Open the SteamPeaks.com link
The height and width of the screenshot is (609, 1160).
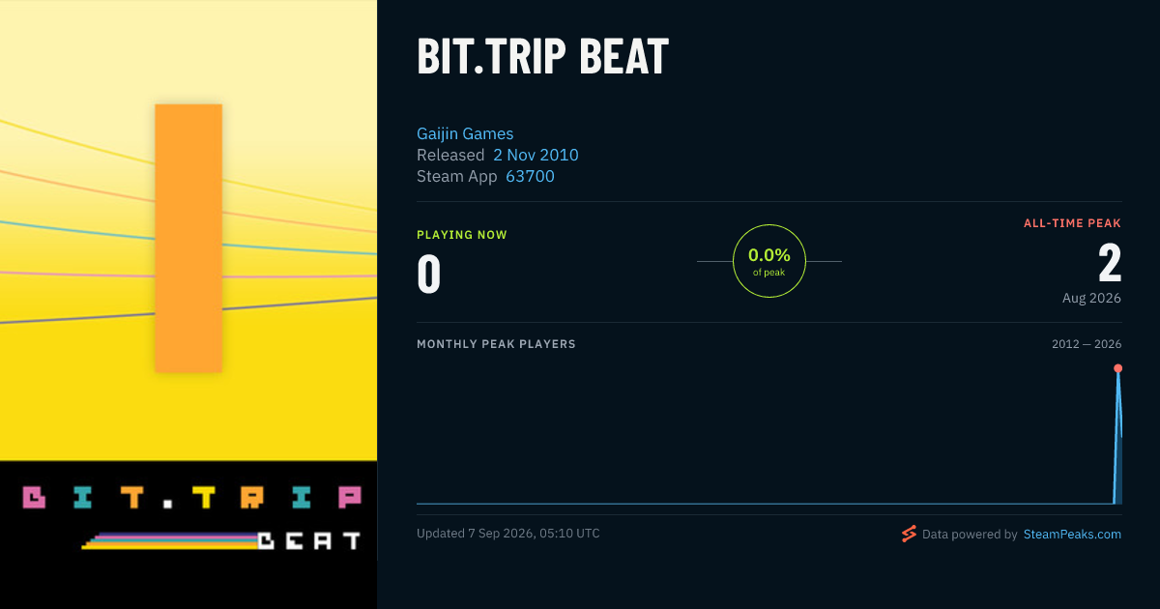coord(1072,534)
